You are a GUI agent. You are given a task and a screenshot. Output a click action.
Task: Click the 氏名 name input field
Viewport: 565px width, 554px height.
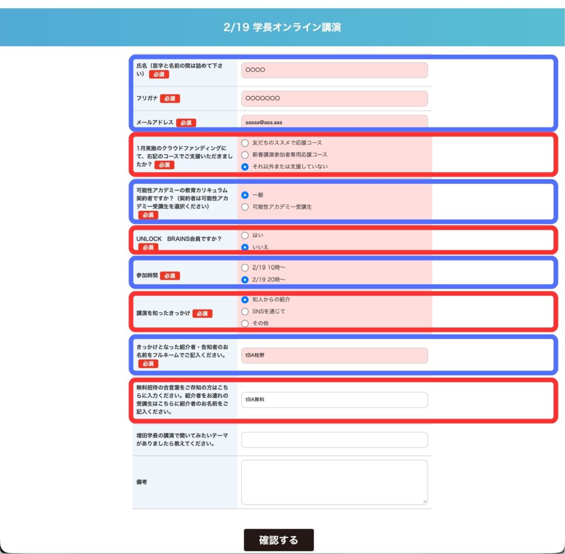334,70
